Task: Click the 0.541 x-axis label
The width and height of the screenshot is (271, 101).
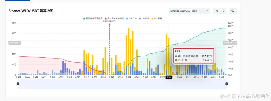Action: pos(112,77)
